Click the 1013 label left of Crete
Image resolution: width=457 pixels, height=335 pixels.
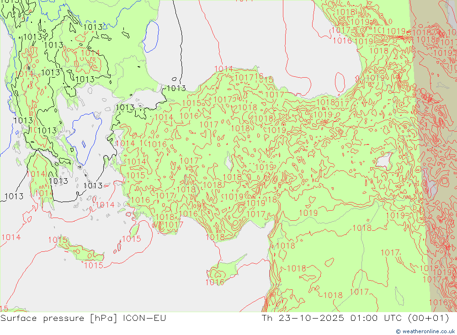coord(14,196)
